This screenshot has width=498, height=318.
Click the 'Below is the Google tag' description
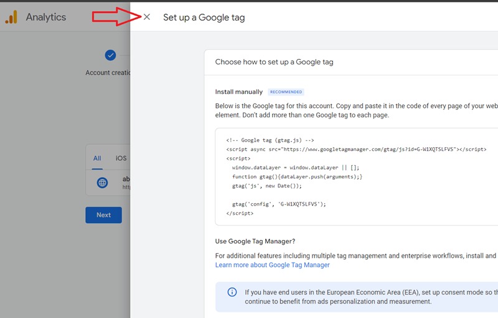pyautogui.click(x=356, y=111)
